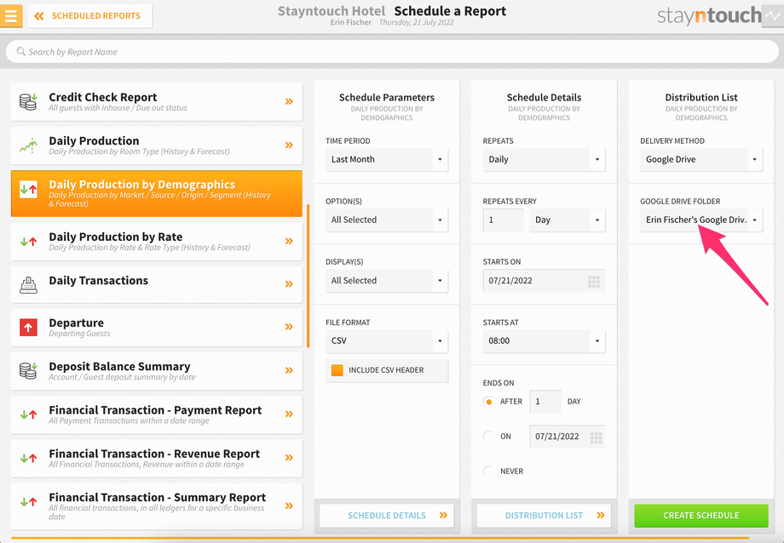Click the After day count field
Image resolution: width=784 pixels, height=543 pixels.
545,402
